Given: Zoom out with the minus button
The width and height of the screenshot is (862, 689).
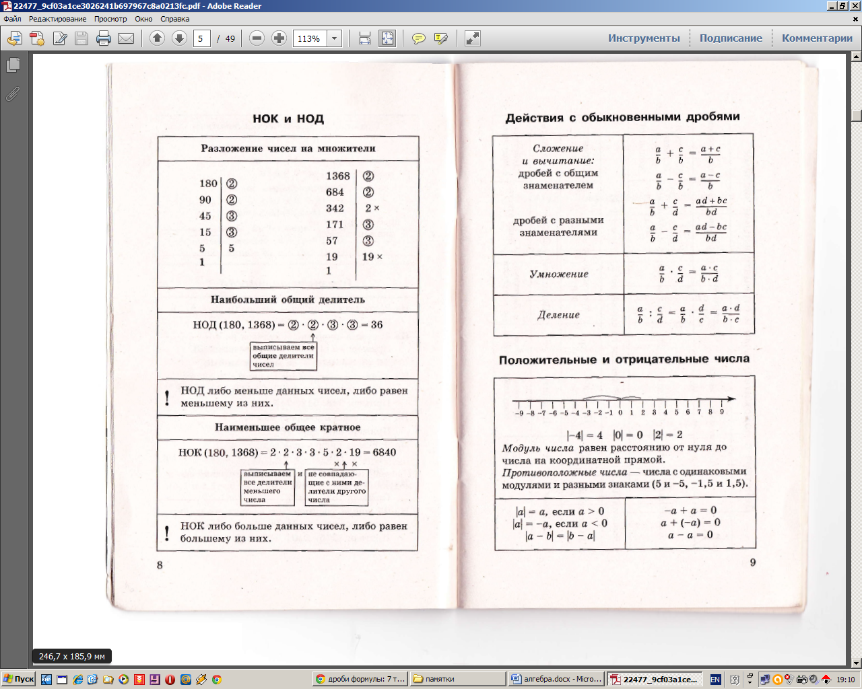Looking at the screenshot, I should [x=257, y=38].
